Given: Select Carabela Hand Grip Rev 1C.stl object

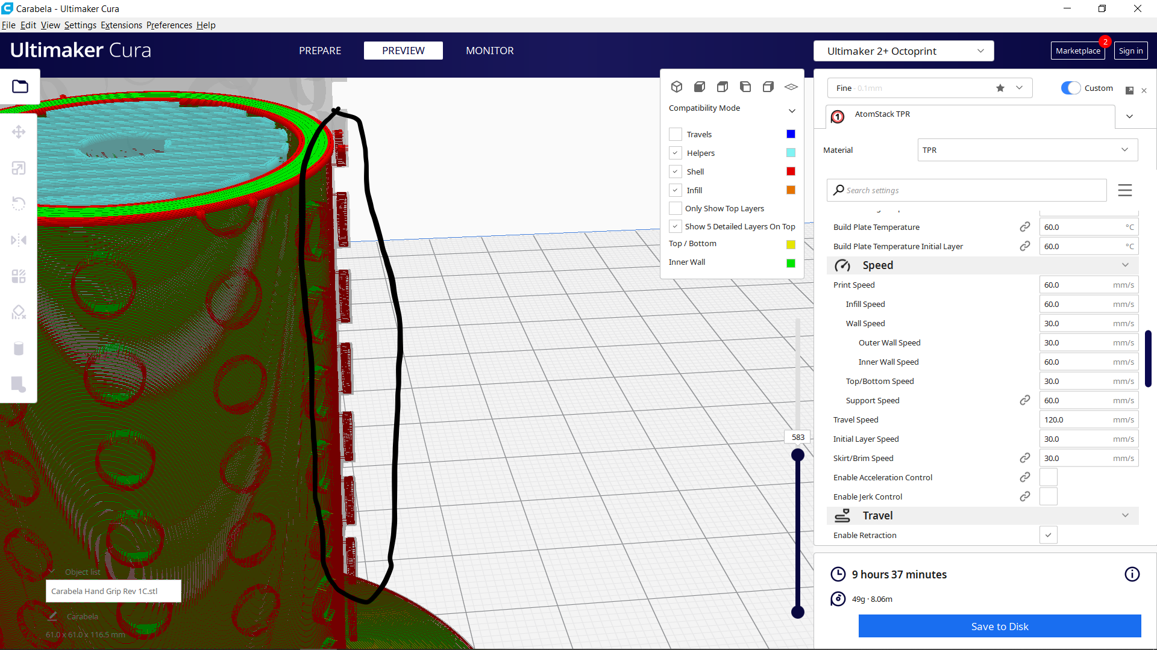Looking at the screenshot, I should pos(113,591).
